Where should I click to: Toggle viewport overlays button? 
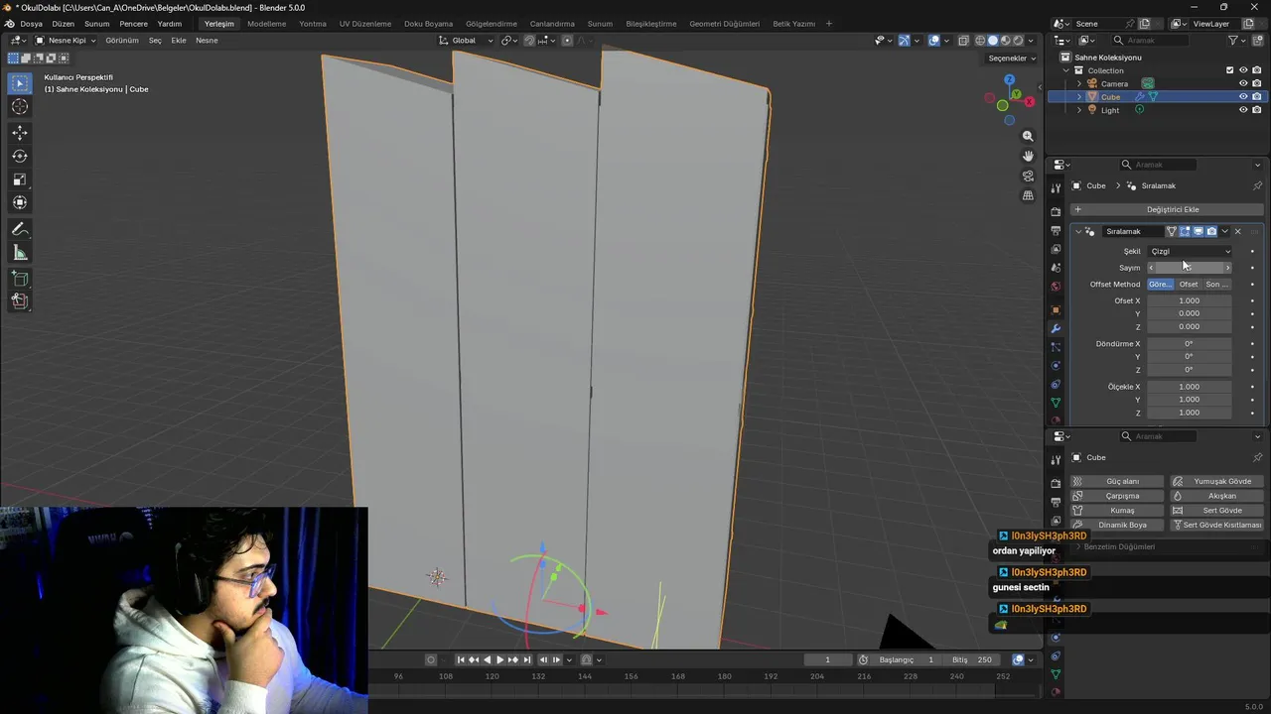(934, 41)
